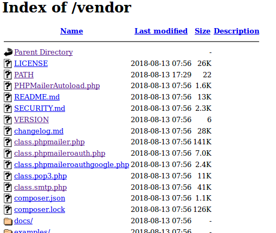Screen dimensions: 276x233
Task: Open the PATH file link
Action: pos(24,75)
